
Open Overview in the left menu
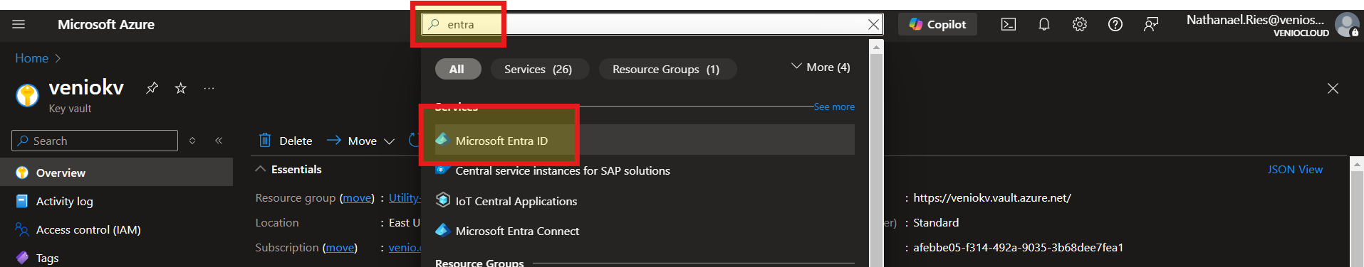pyautogui.click(x=116, y=173)
